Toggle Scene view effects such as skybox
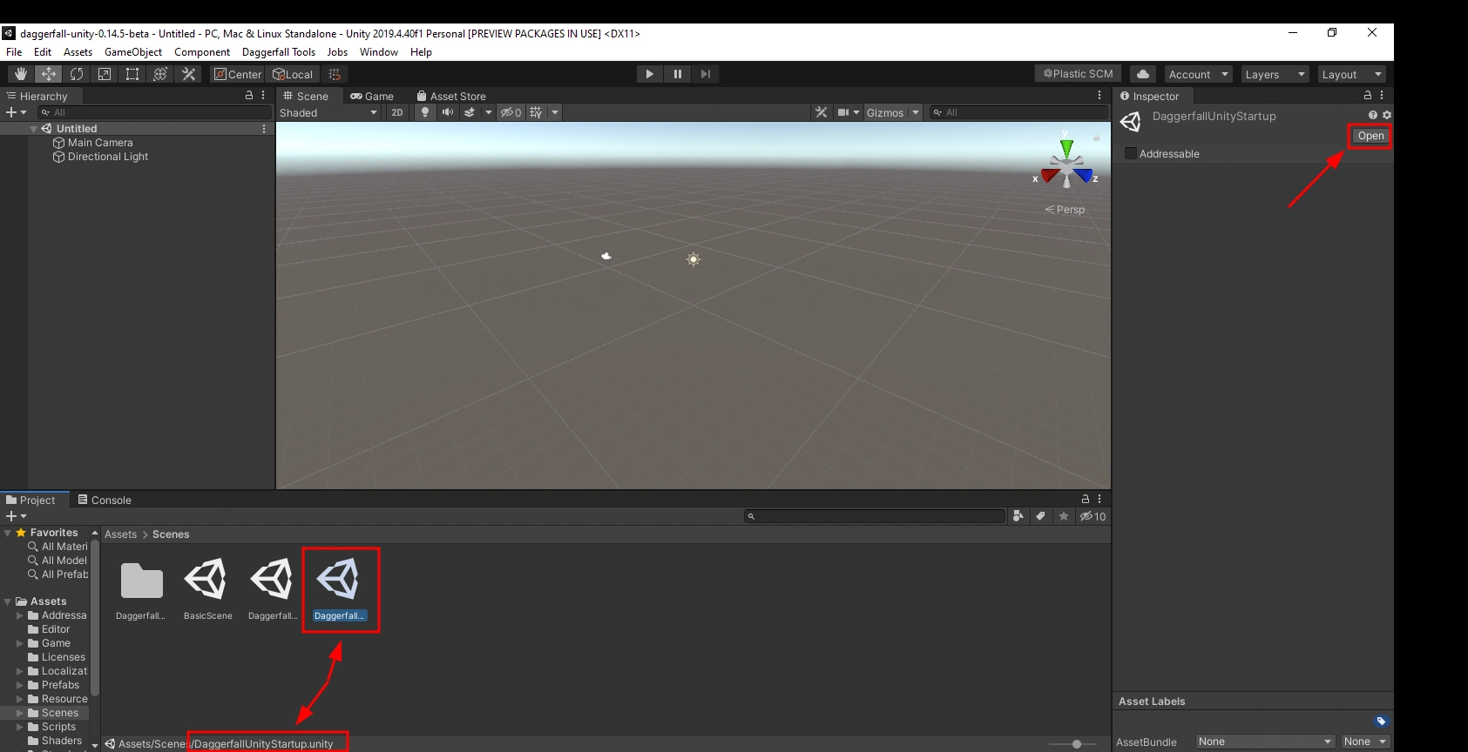This screenshot has width=1468, height=752. click(x=470, y=112)
